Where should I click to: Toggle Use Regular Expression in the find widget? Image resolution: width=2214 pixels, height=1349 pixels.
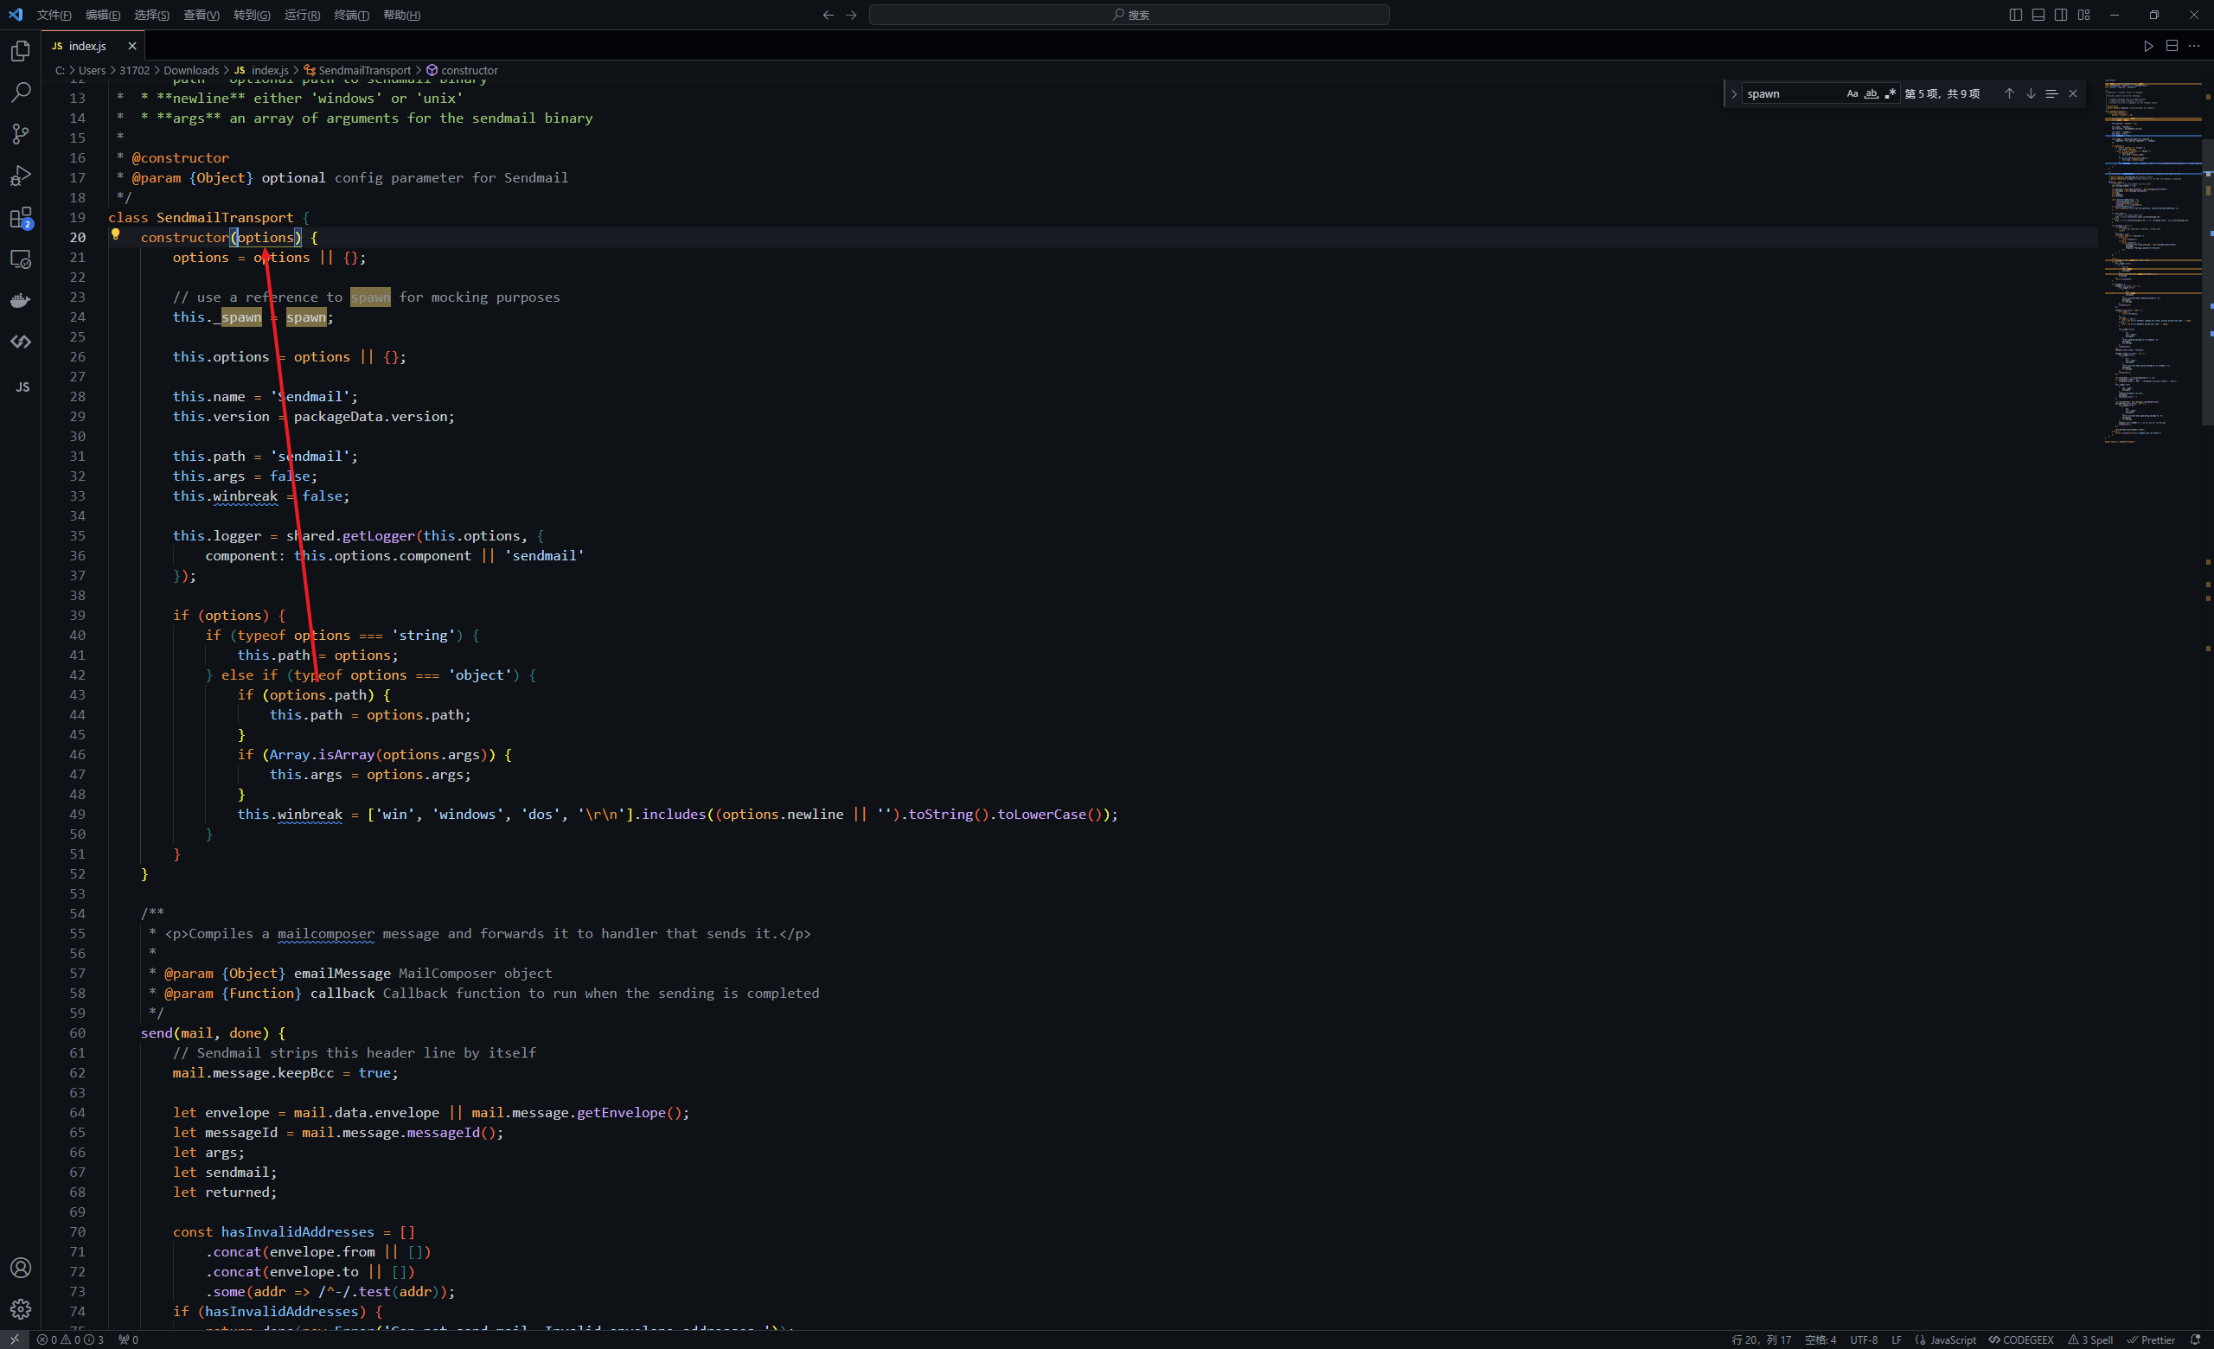[x=1890, y=93]
